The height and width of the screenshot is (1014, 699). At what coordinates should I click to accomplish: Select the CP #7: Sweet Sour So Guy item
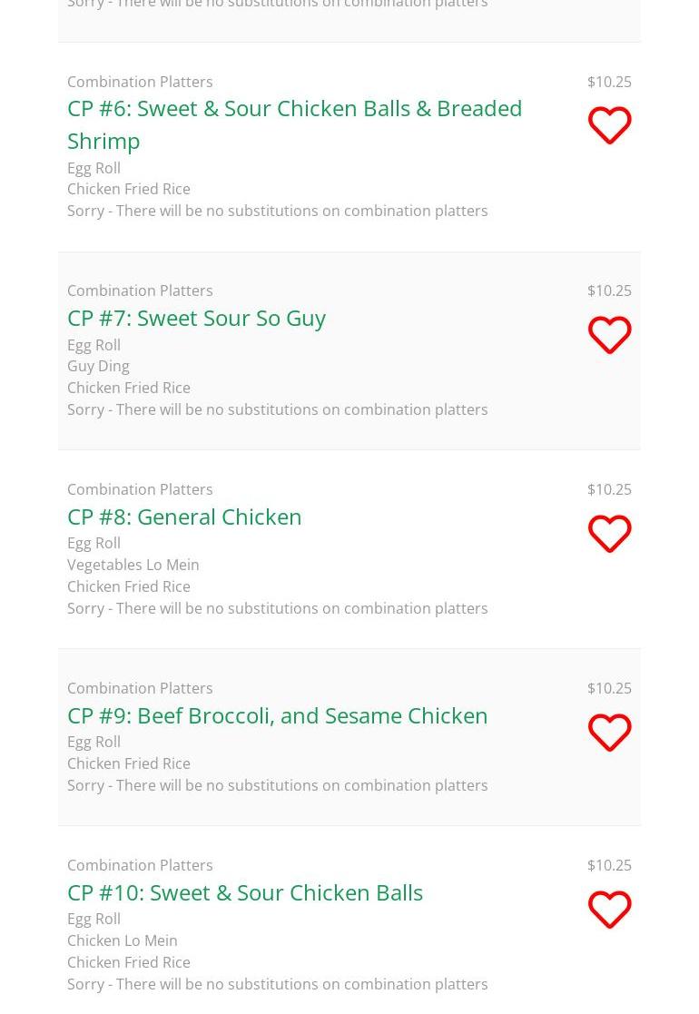(196, 318)
